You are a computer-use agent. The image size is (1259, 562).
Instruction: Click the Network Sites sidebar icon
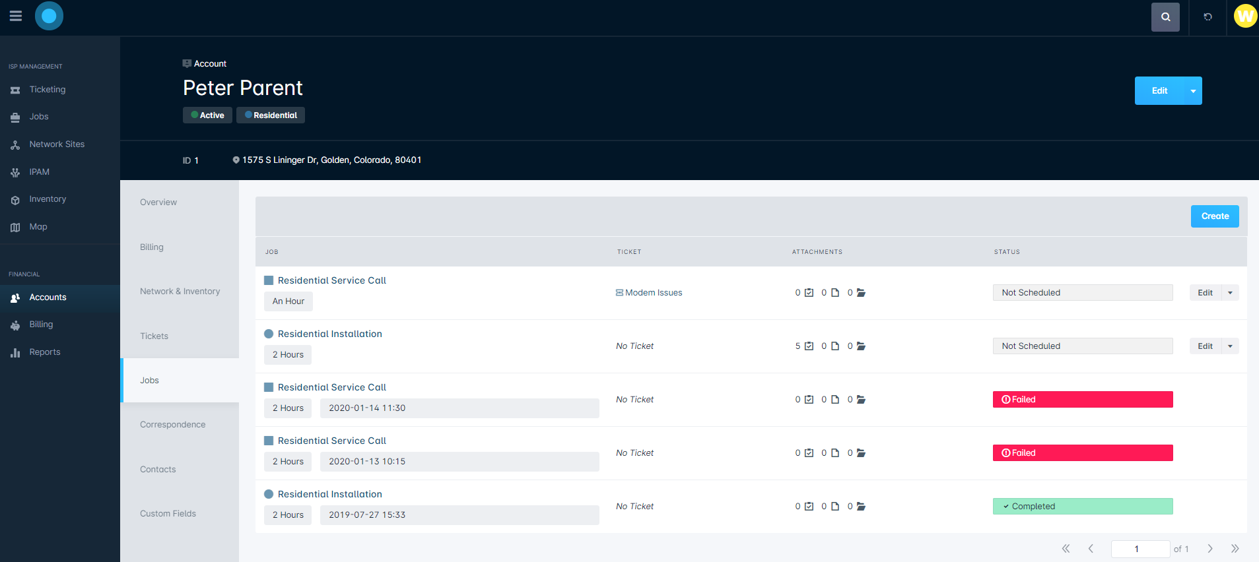15,145
